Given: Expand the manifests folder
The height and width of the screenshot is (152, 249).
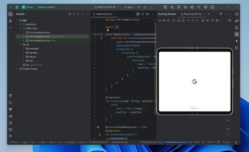Looking at the screenshot, I should [20, 25].
